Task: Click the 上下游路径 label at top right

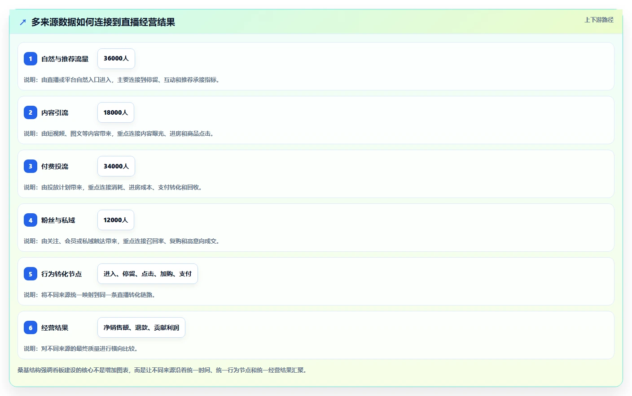Action: pyautogui.click(x=599, y=20)
